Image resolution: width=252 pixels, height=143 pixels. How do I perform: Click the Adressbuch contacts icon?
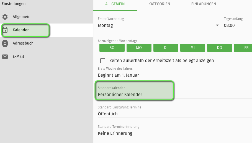5,43
